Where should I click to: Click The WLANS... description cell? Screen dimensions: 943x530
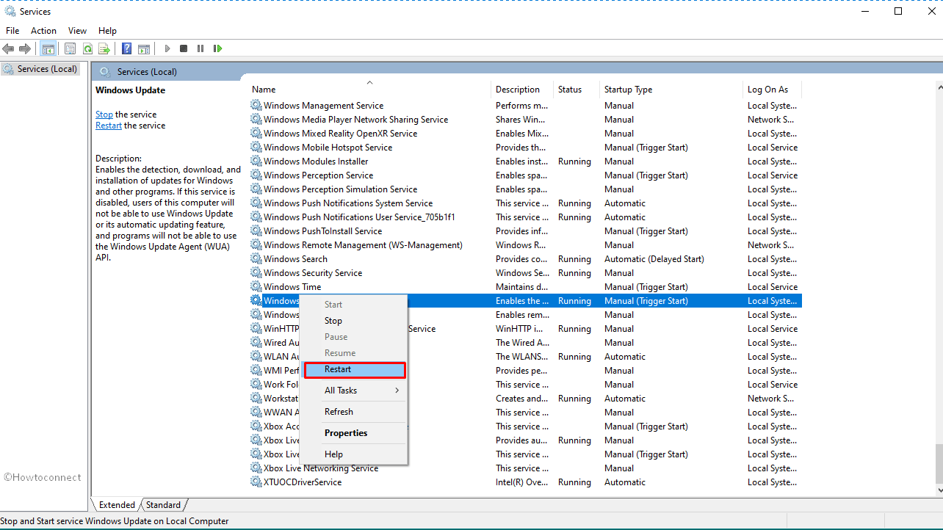click(521, 356)
